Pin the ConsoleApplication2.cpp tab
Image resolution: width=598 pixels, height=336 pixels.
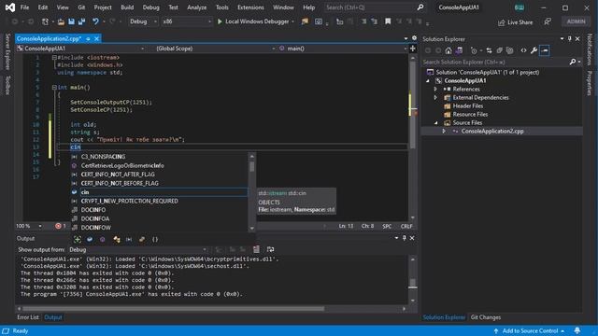pos(88,38)
